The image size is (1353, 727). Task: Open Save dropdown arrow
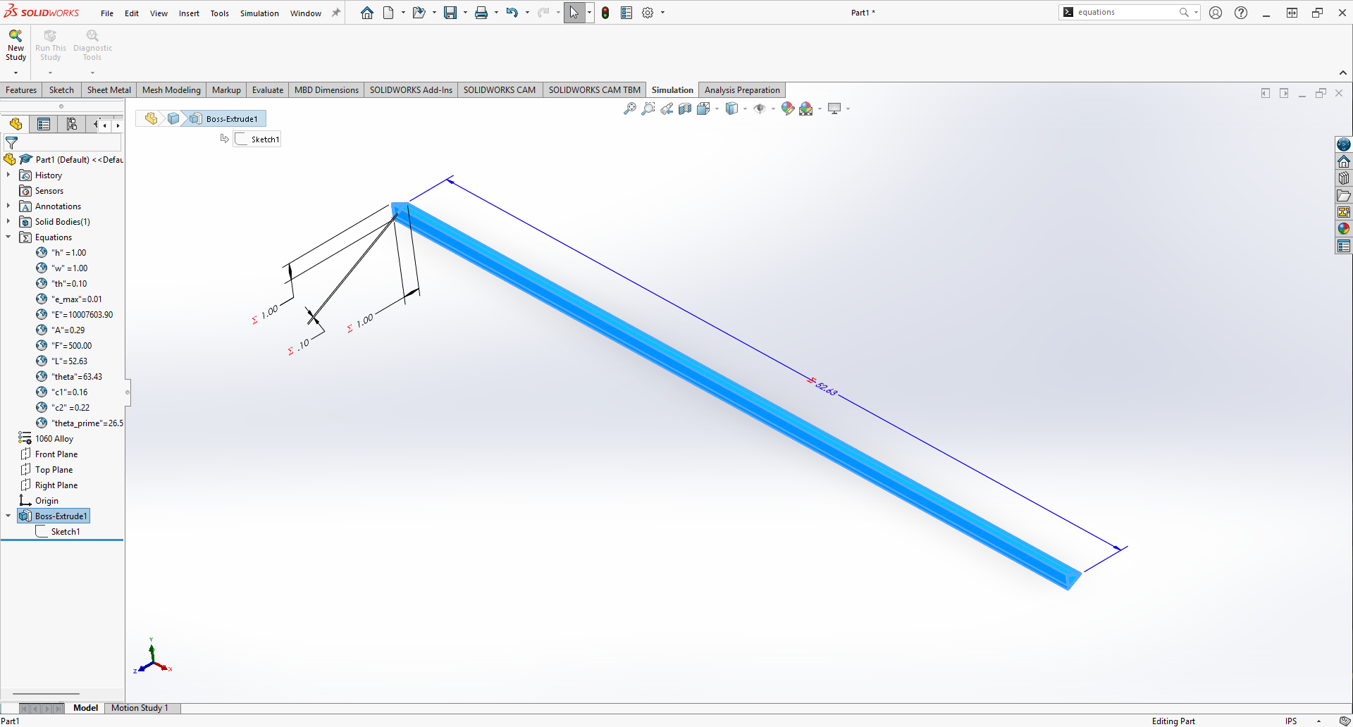point(465,13)
